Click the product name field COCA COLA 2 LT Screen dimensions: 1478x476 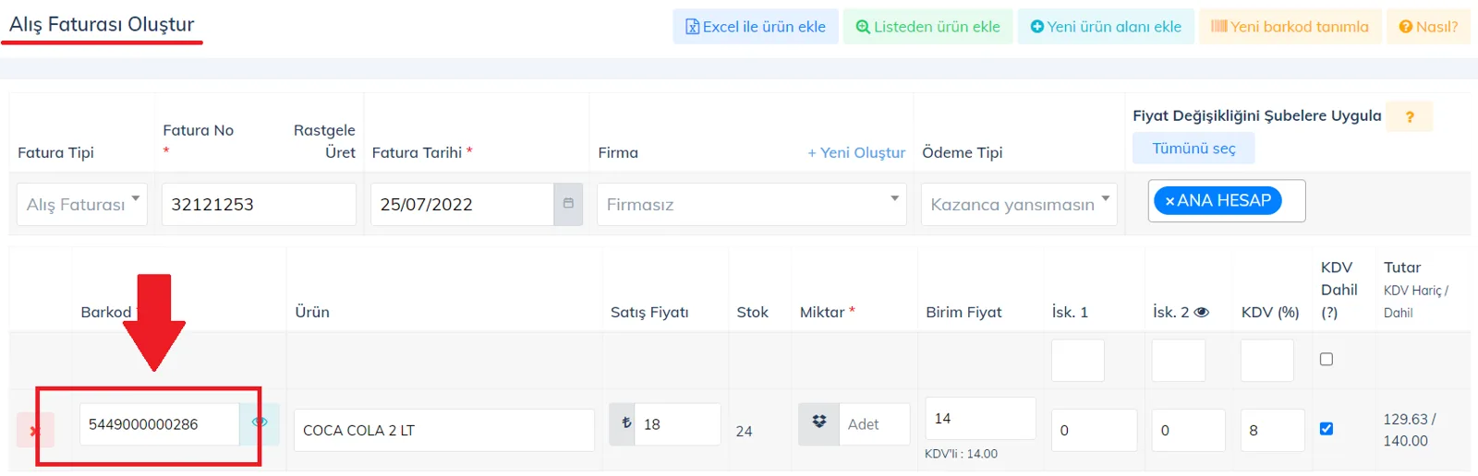pos(444,430)
